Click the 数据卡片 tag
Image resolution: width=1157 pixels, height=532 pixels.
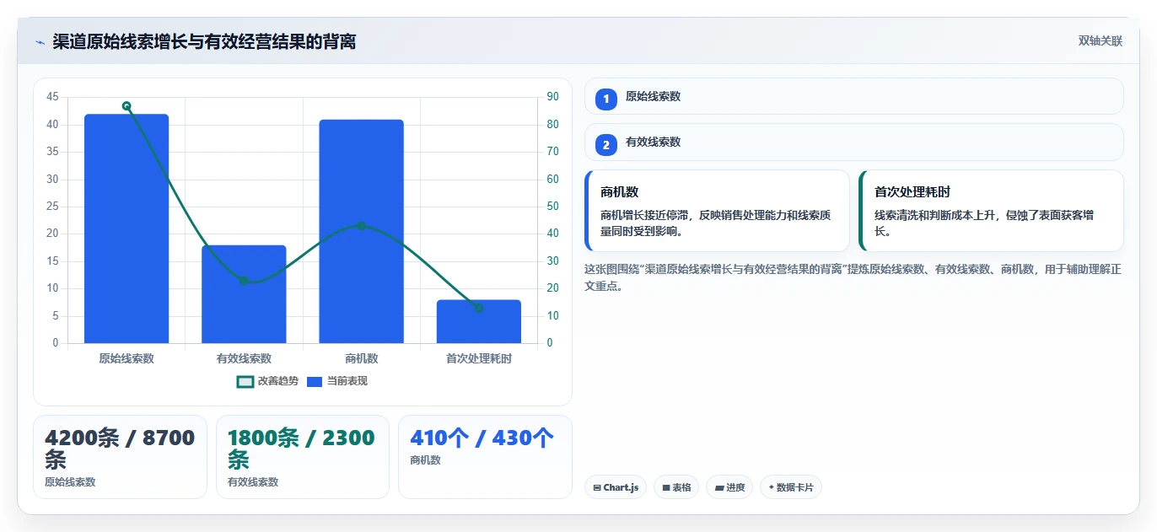coord(791,487)
